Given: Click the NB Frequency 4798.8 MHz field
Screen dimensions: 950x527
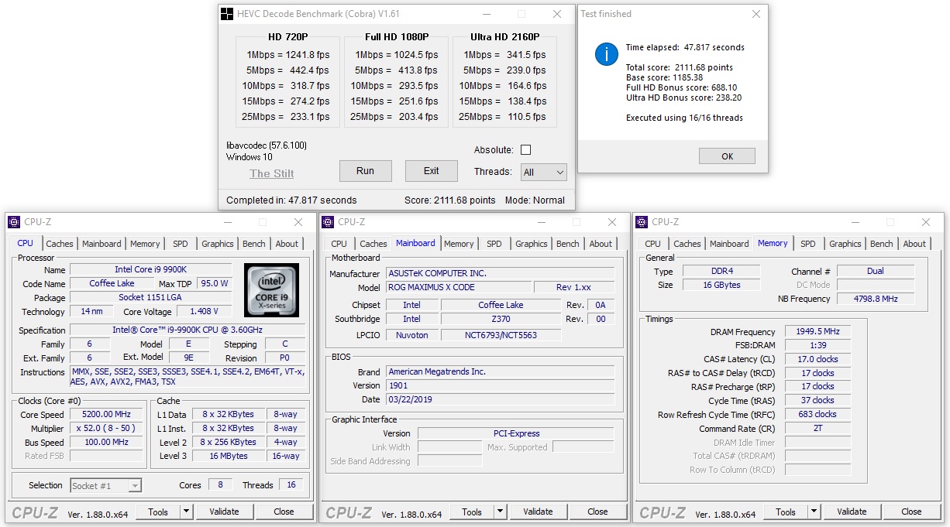Looking at the screenshot, I should point(876,299).
